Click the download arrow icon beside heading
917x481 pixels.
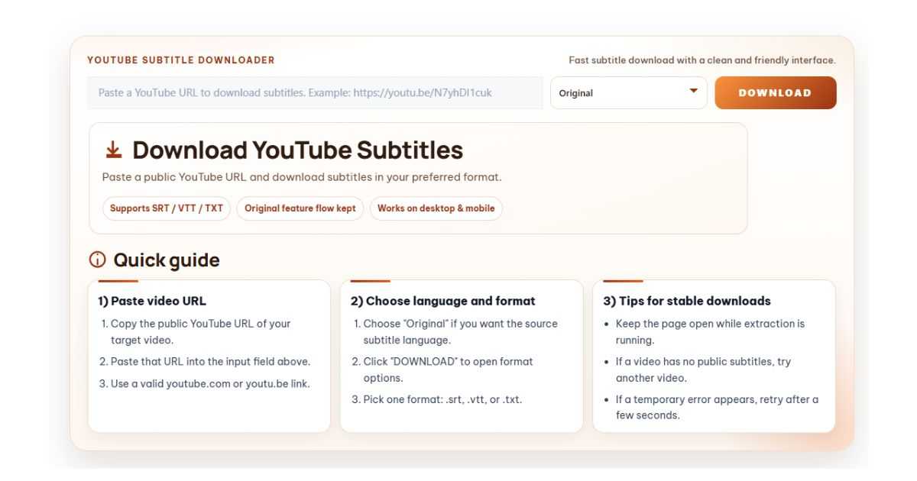click(x=113, y=150)
